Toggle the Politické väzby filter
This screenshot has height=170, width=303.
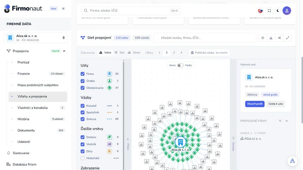[209, 53]
